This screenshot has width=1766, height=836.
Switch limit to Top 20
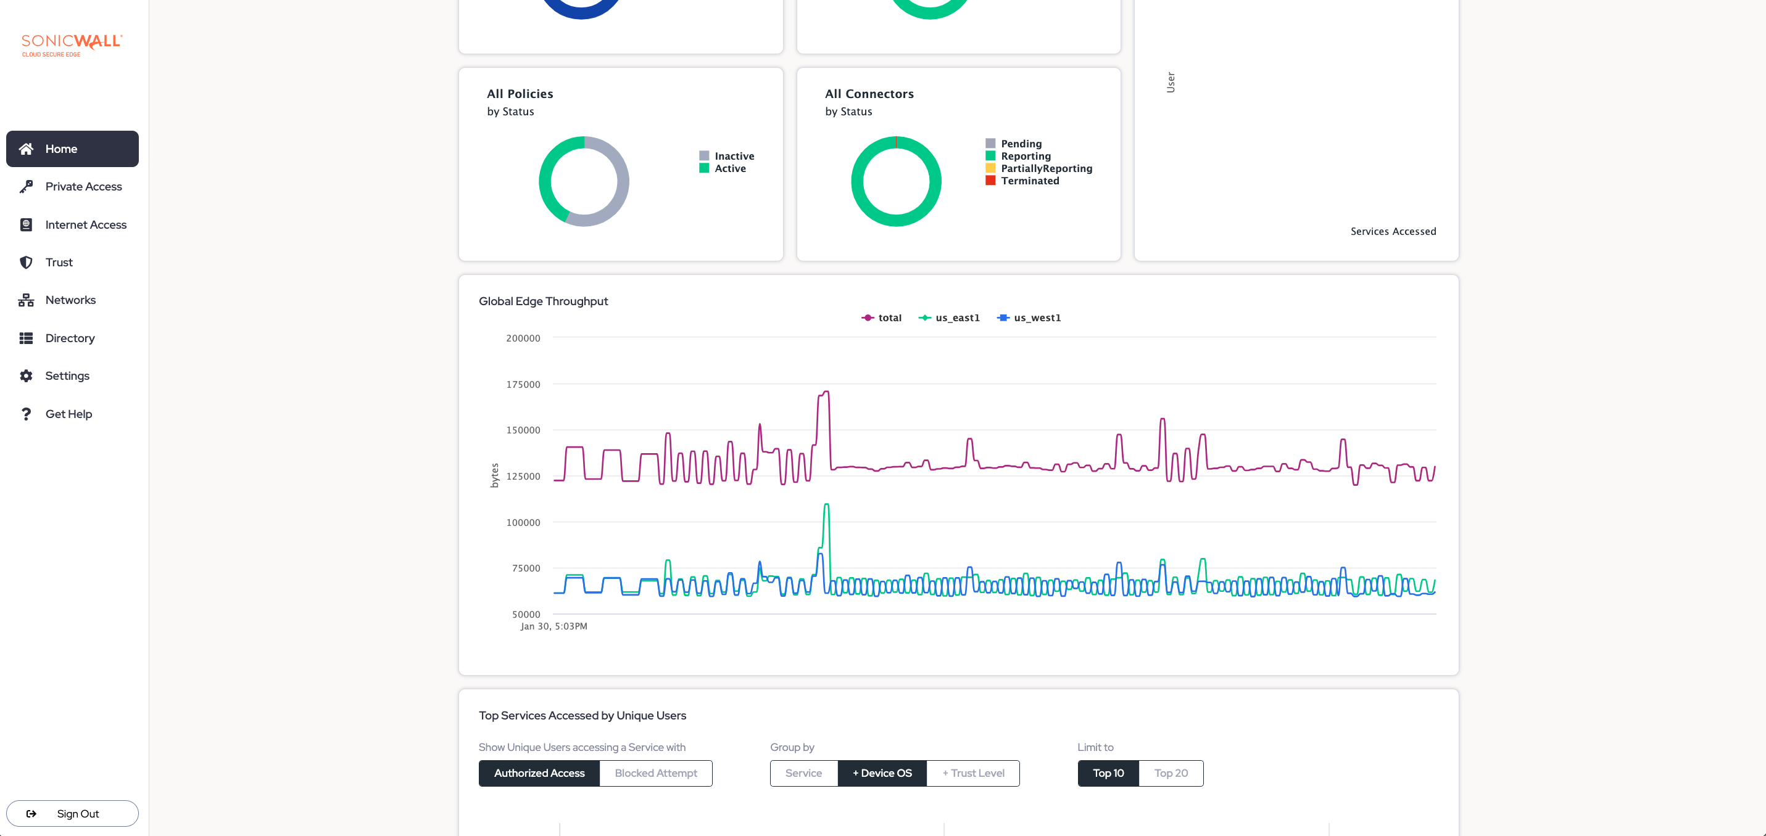1171,773
